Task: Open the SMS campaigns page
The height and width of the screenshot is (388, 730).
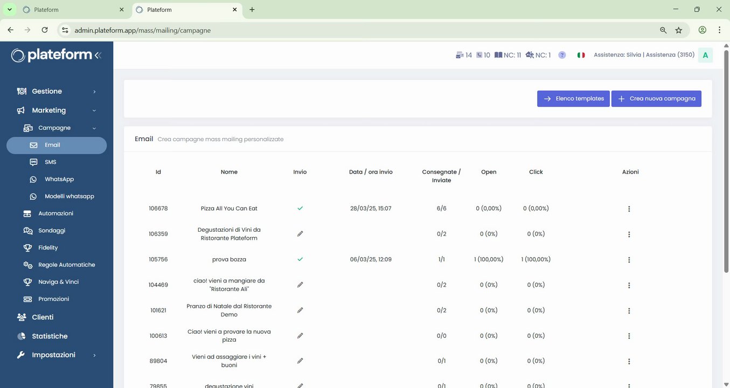Action: 51,162
